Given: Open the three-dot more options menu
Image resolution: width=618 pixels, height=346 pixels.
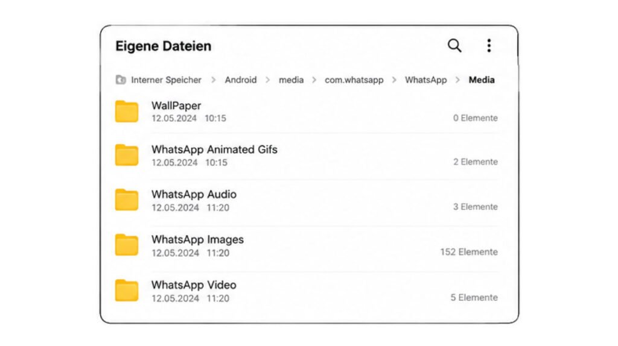Looking at the screenshot, I should click(489, 46).
